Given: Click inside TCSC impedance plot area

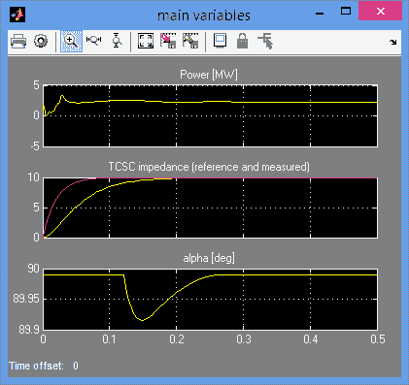Looking at the screenshot, I should (210, 208).
